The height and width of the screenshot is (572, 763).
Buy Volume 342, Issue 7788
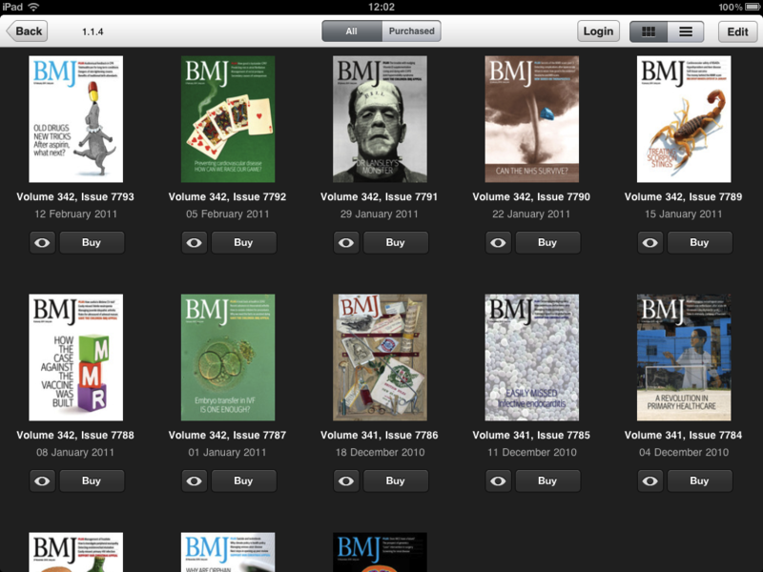tap(92, 480)
